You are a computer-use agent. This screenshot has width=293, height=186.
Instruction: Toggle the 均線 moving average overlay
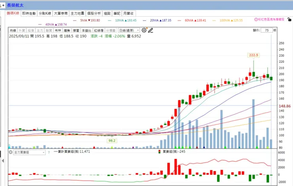[x=13, y=30]
